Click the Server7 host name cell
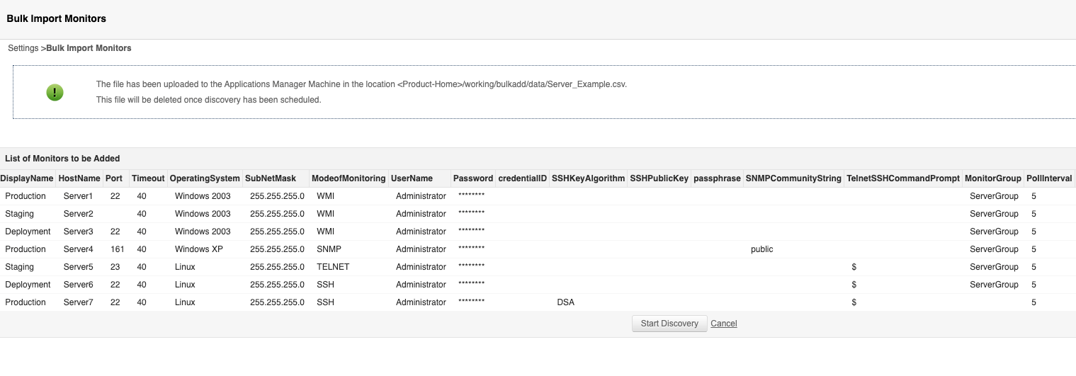Viewport: 1076px width, 376px height. 79,302
